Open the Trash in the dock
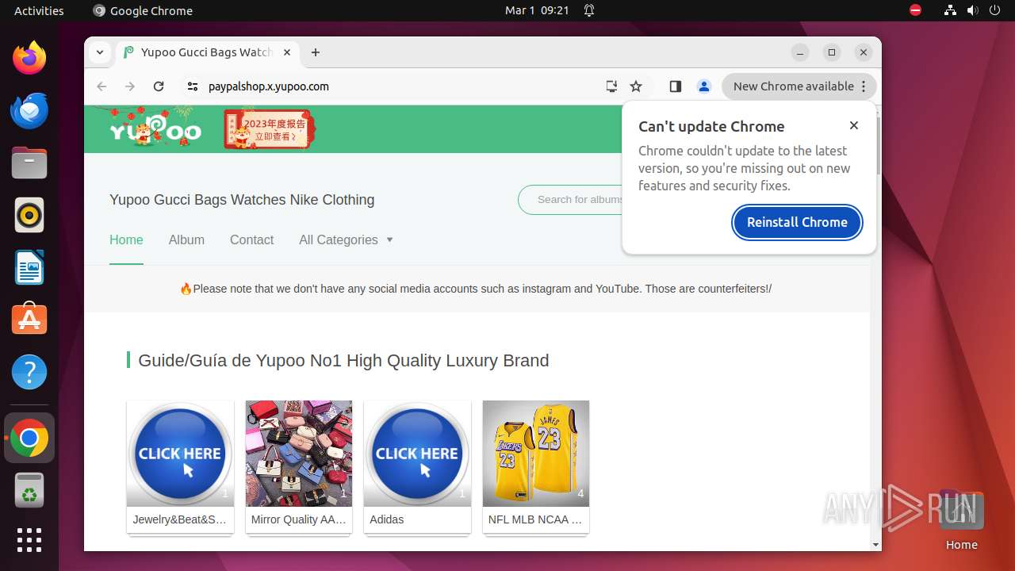 click(29, 490)
